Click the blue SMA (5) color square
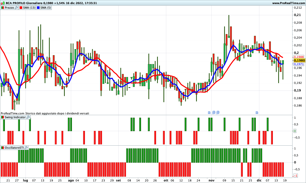 pyautogui.click(x=39, y=8)
